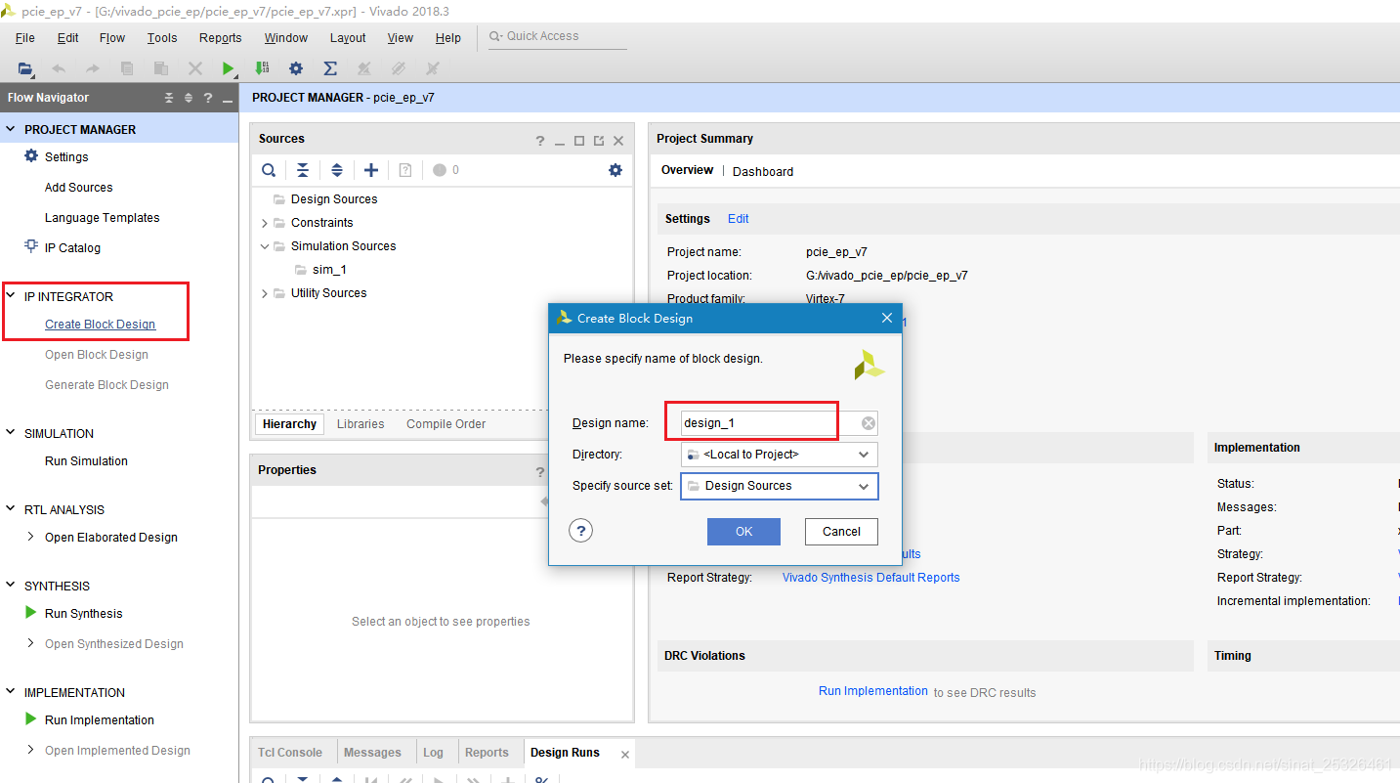Image resolution: width=1400 pixels, height=783 pixels.
Task: Collapse the PROJECT MANAGER section
Action: pos(12,129)
